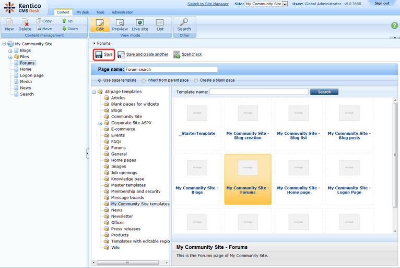Click the New document icon
400x268 pixels.
tap(9, 24)
